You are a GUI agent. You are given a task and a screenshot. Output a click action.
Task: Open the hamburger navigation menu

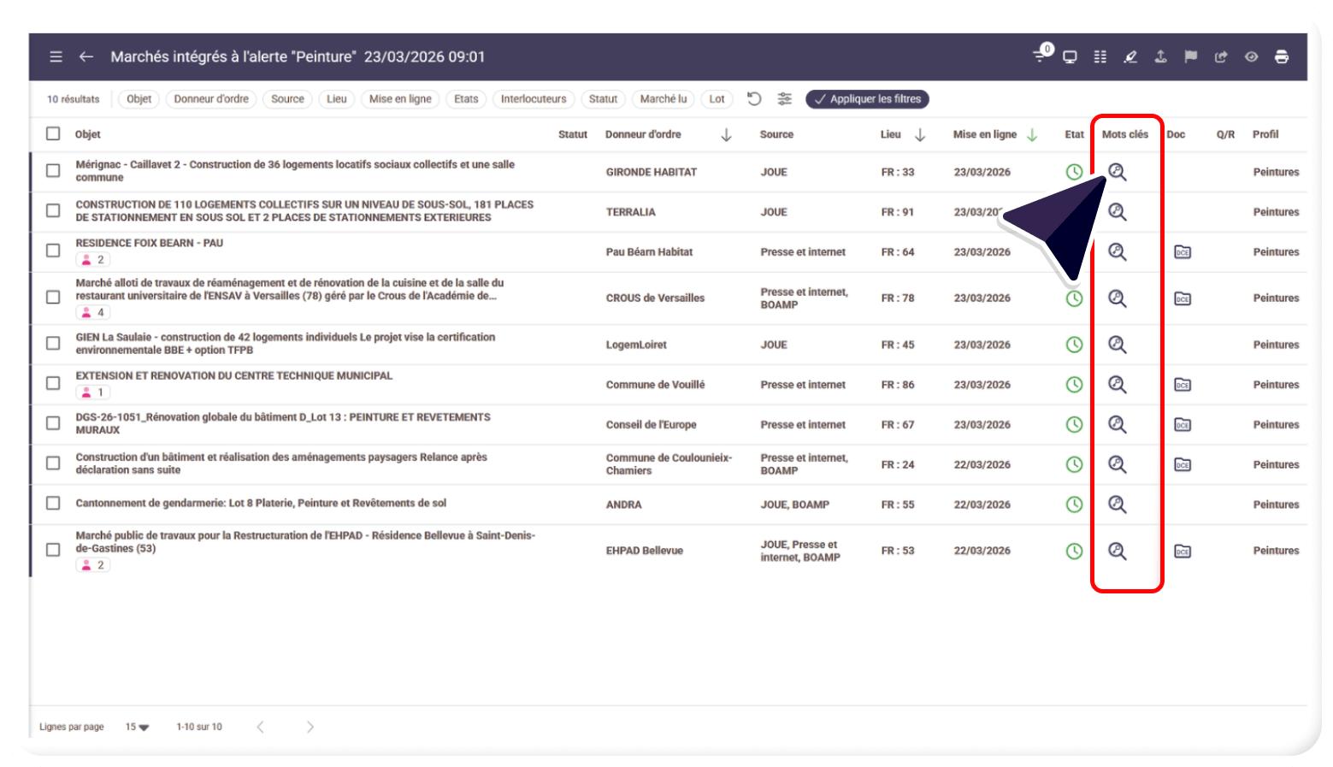tap(56, 57)
